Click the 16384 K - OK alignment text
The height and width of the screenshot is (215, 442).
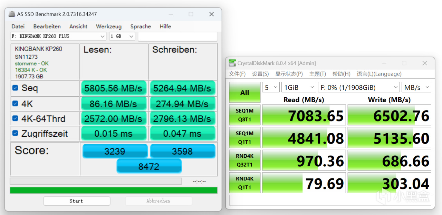(x=31, y=70)
